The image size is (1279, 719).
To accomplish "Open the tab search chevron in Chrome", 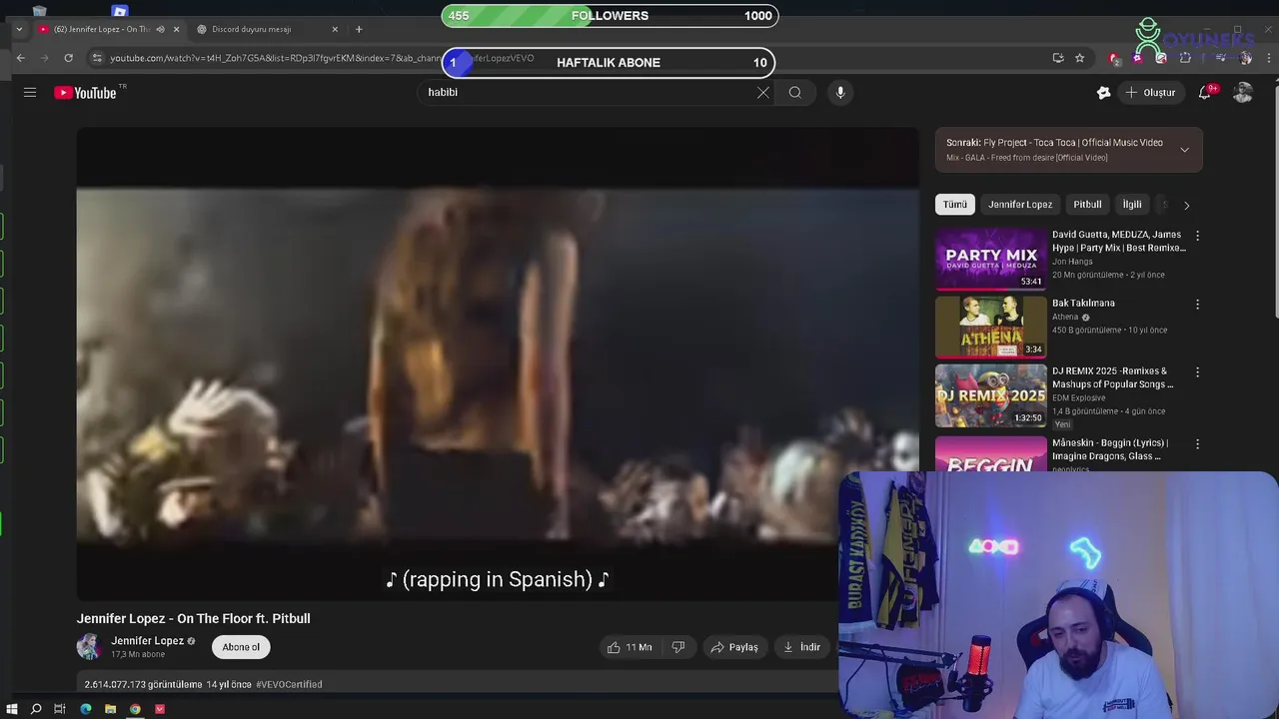I will (19, 29).
